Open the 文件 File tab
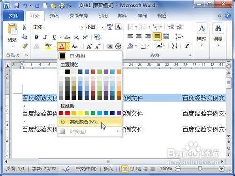The height and width of the screenshot is (176, 235). click(x=14, y=15)
